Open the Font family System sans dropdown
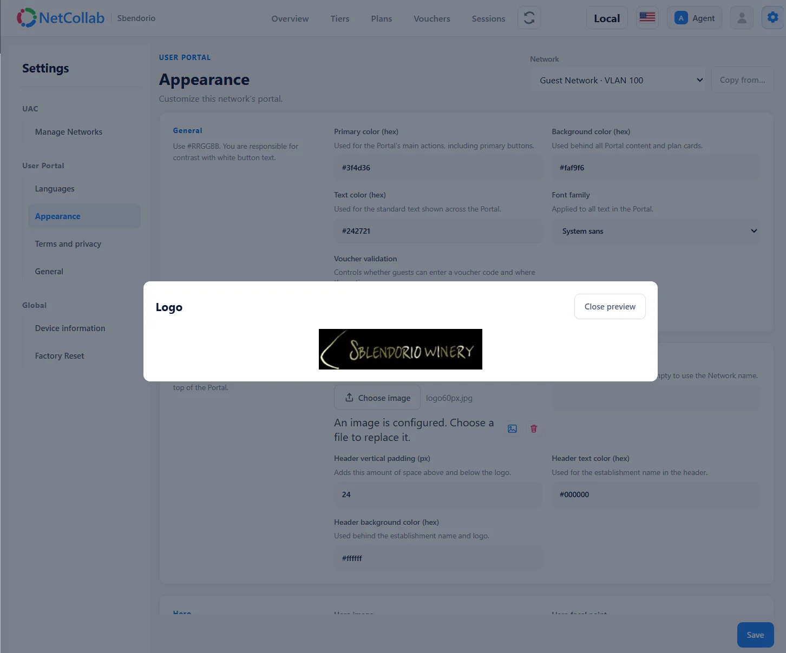The width and height of the screenshot is (786, 653). click(x=656, y=231)
